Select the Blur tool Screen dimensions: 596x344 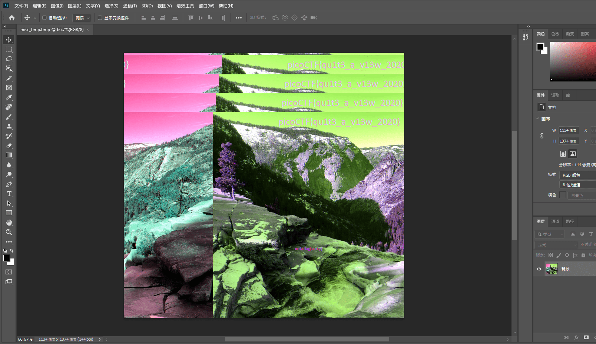coord(9,165)
